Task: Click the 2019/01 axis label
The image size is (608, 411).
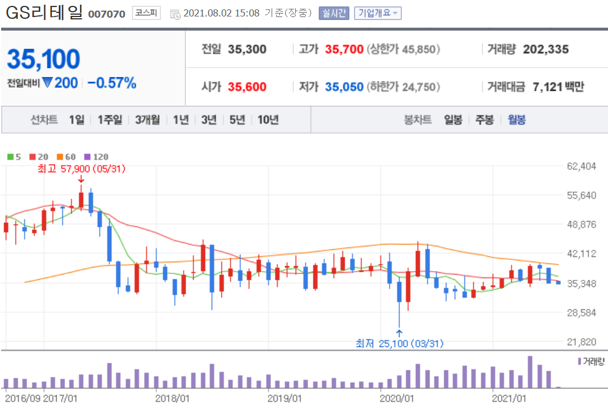Action: pos(285,399)
